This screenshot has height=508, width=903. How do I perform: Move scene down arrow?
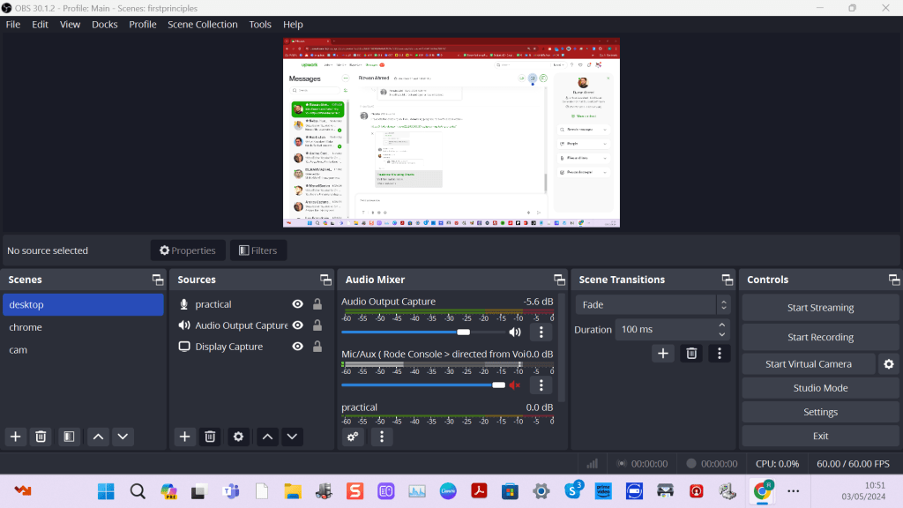click(x=123, y=437)
